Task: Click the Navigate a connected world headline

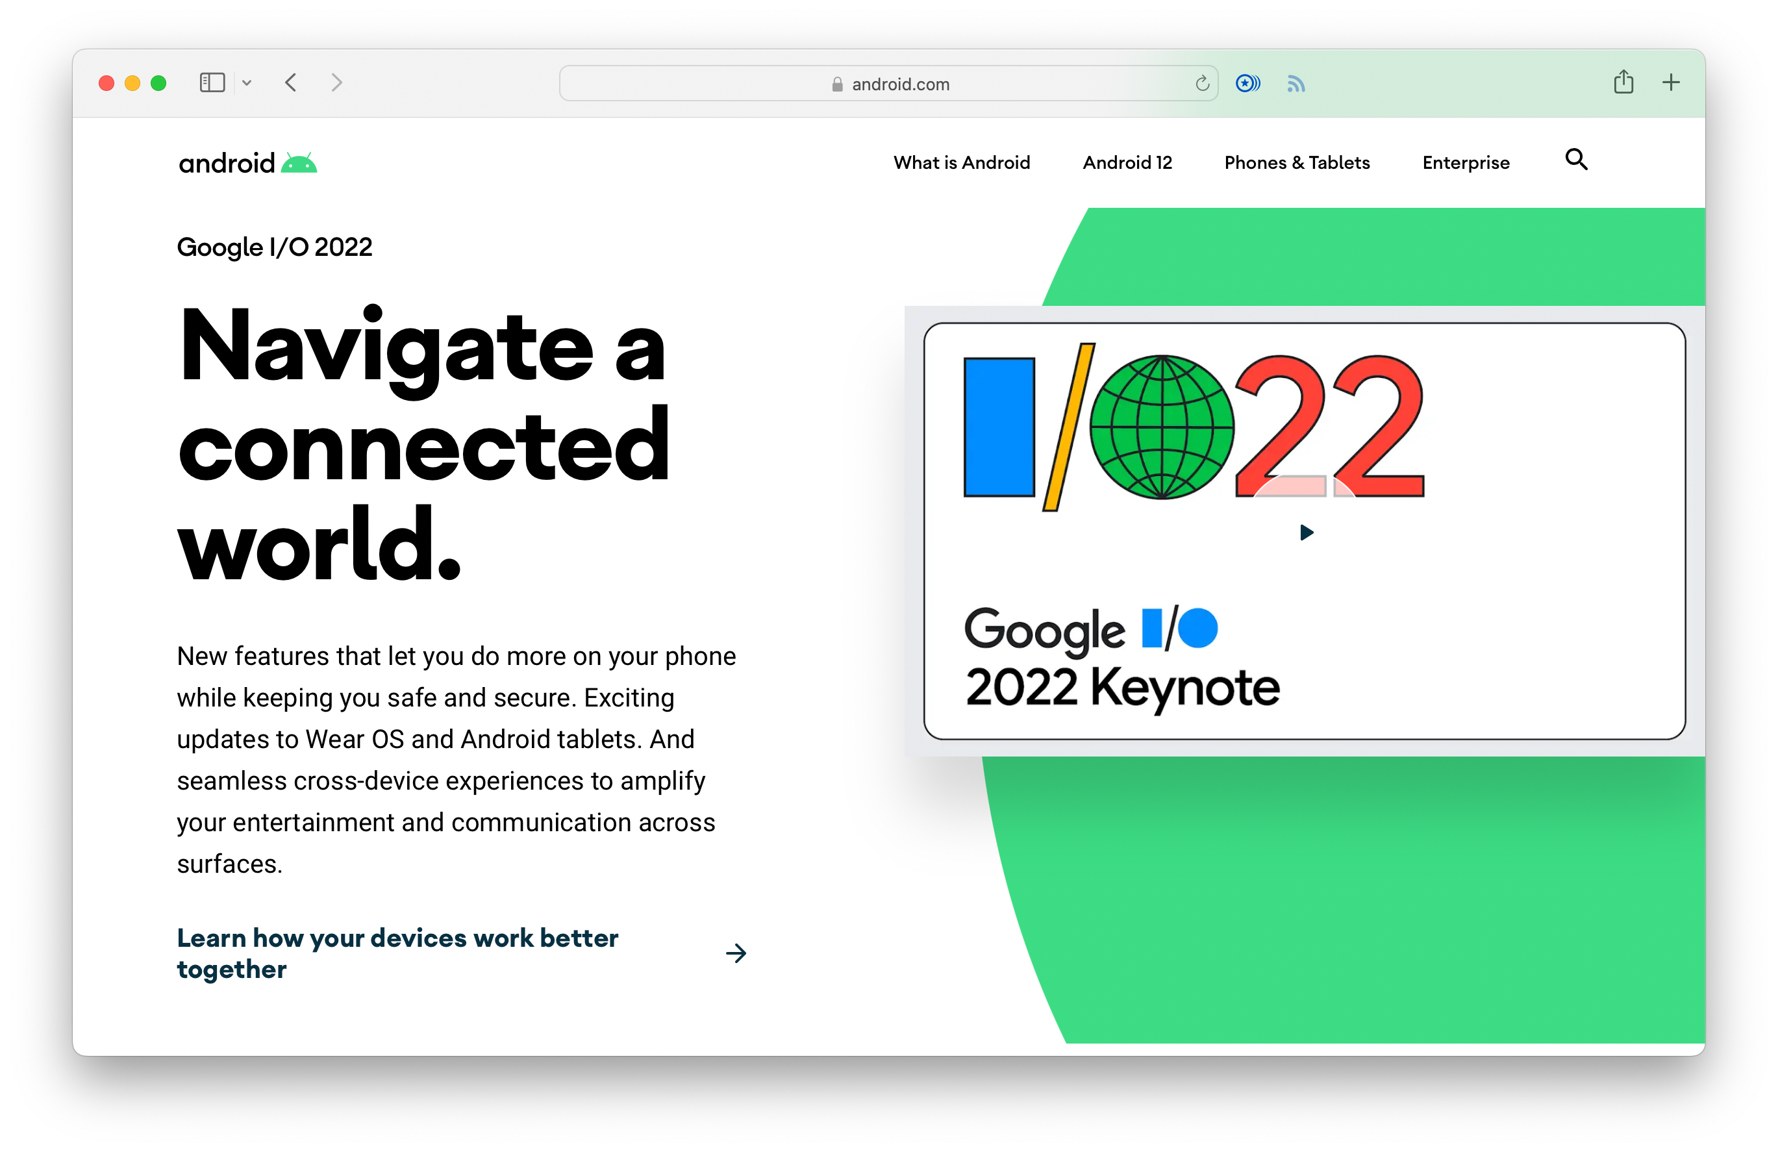Action: click(424, 444)
